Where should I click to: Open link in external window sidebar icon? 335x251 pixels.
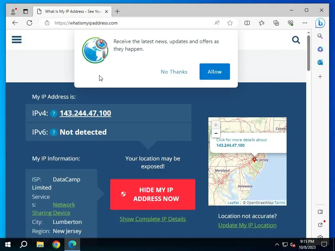point(320,225)
